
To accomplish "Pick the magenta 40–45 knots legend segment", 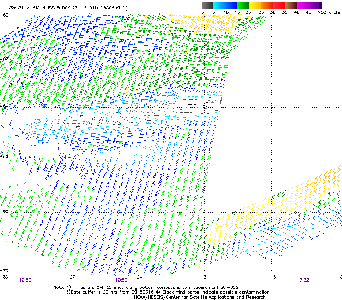I will tap(303, 6).
